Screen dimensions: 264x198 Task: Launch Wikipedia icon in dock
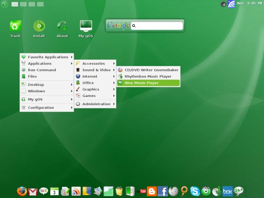click(x=173, y=191)
